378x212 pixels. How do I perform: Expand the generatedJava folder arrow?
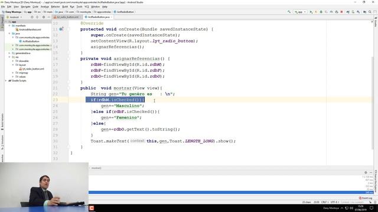click(x=9, y=53)
